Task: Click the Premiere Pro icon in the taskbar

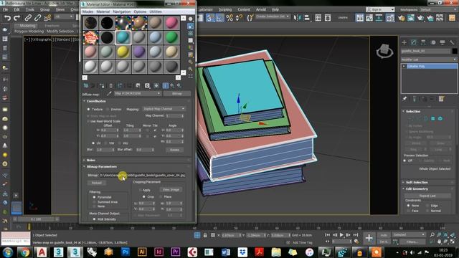Action: coord(175,252)
